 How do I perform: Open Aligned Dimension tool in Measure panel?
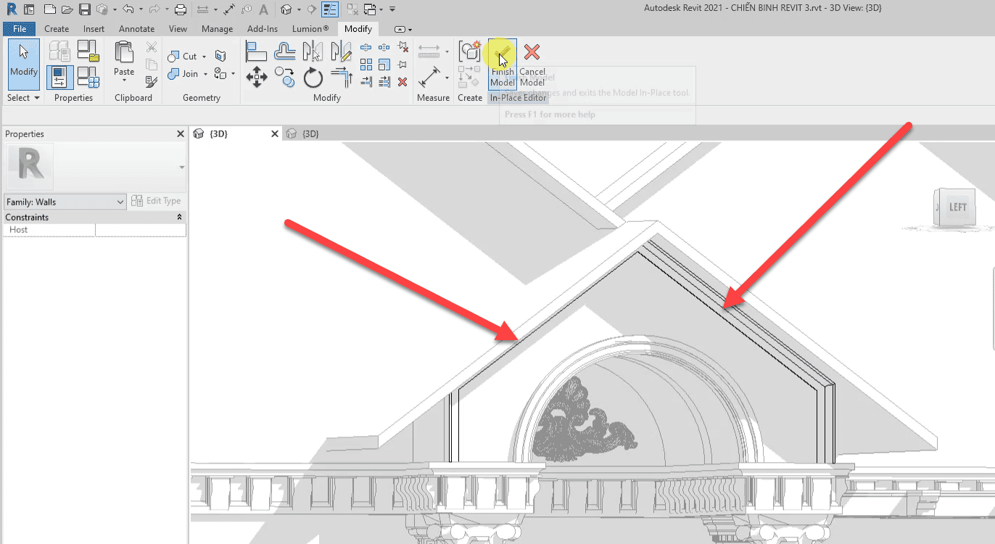pos(429,77)
